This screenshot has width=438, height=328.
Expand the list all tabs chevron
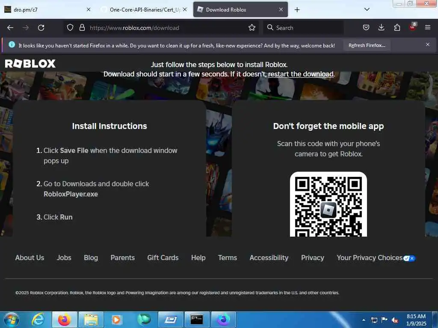(x=367, y=9)
